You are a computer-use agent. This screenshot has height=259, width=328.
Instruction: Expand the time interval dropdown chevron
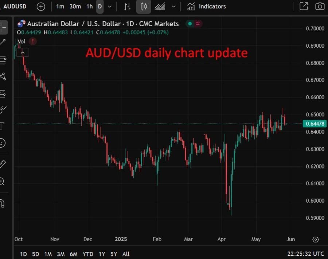point(109,7)
